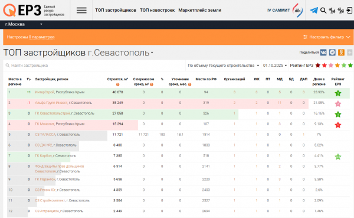
Task: Click 40 078 value in ИнтерСтрой row
Action: pyautogui.click(x=117, y=92)
